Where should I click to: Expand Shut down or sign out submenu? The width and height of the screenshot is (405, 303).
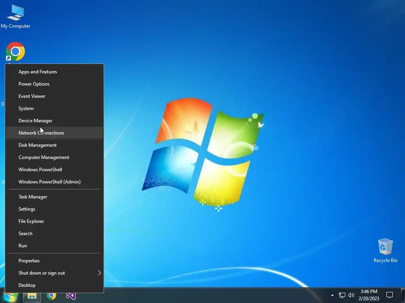[55, 273]
